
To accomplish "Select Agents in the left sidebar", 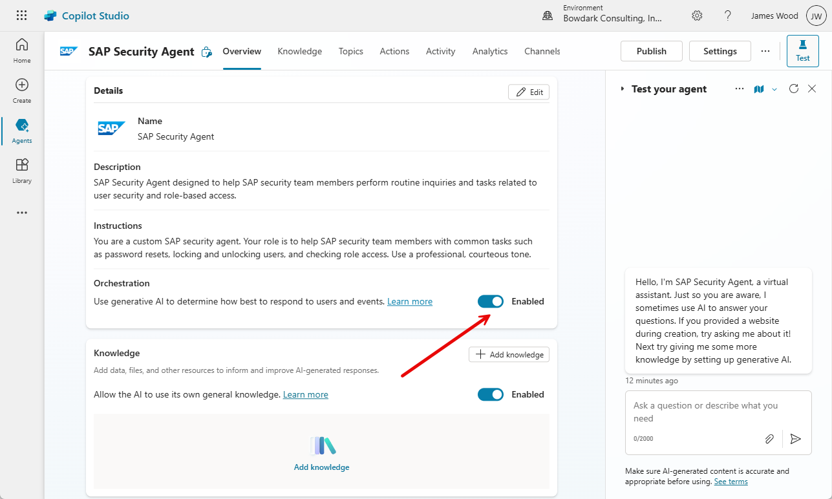I will click(x=22, y=131).
